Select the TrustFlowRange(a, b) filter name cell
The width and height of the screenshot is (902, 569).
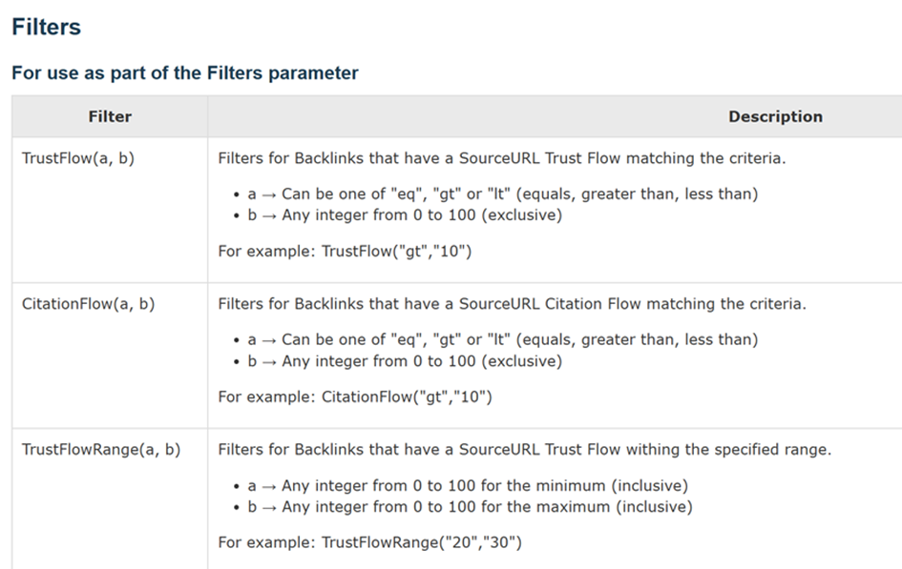(x=100, y=450)
